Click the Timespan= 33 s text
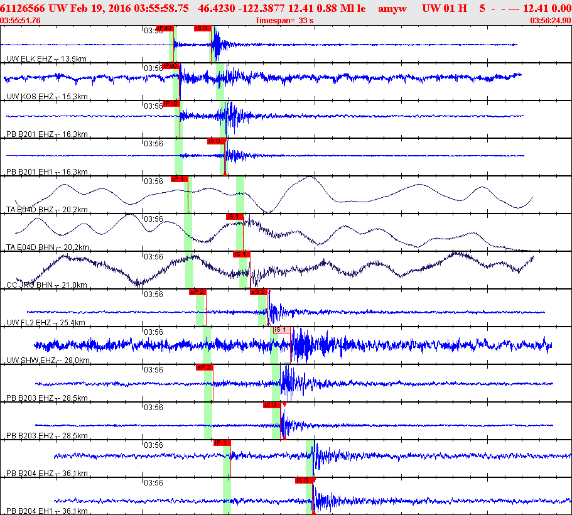The width and height of the screenshot is (572, 515). coord(284,20)
